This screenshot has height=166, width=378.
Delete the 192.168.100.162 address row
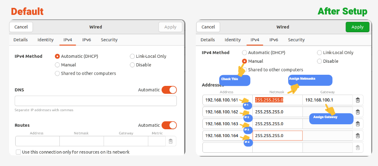[x=357, y=112]
